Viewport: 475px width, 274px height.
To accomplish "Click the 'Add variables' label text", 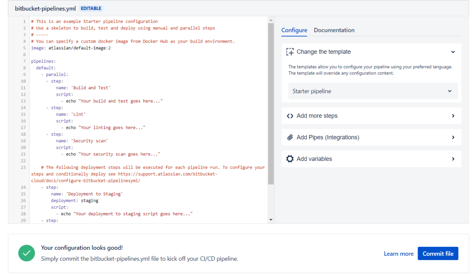I will tap(314, 159).
